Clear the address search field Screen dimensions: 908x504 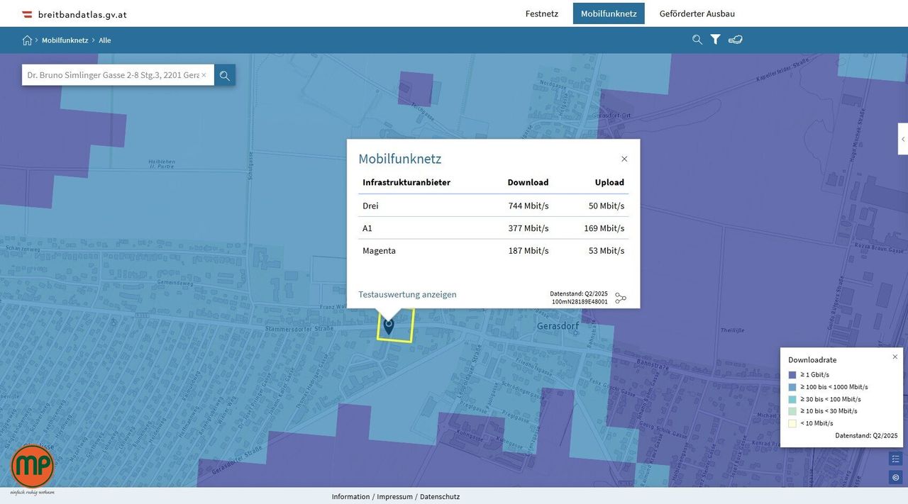[204, 75]
